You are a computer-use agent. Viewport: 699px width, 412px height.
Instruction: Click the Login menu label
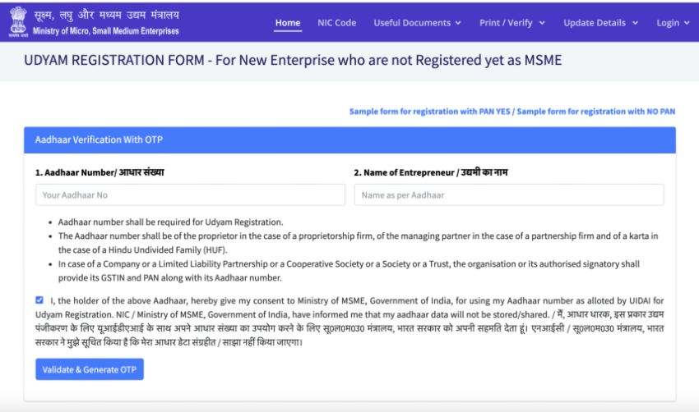point(668,23)
